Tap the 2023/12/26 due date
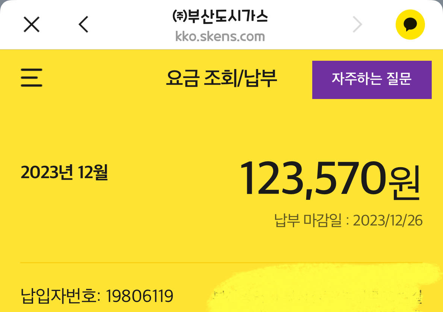The width and height of the screenshot is (443, 312). (388, 220)
